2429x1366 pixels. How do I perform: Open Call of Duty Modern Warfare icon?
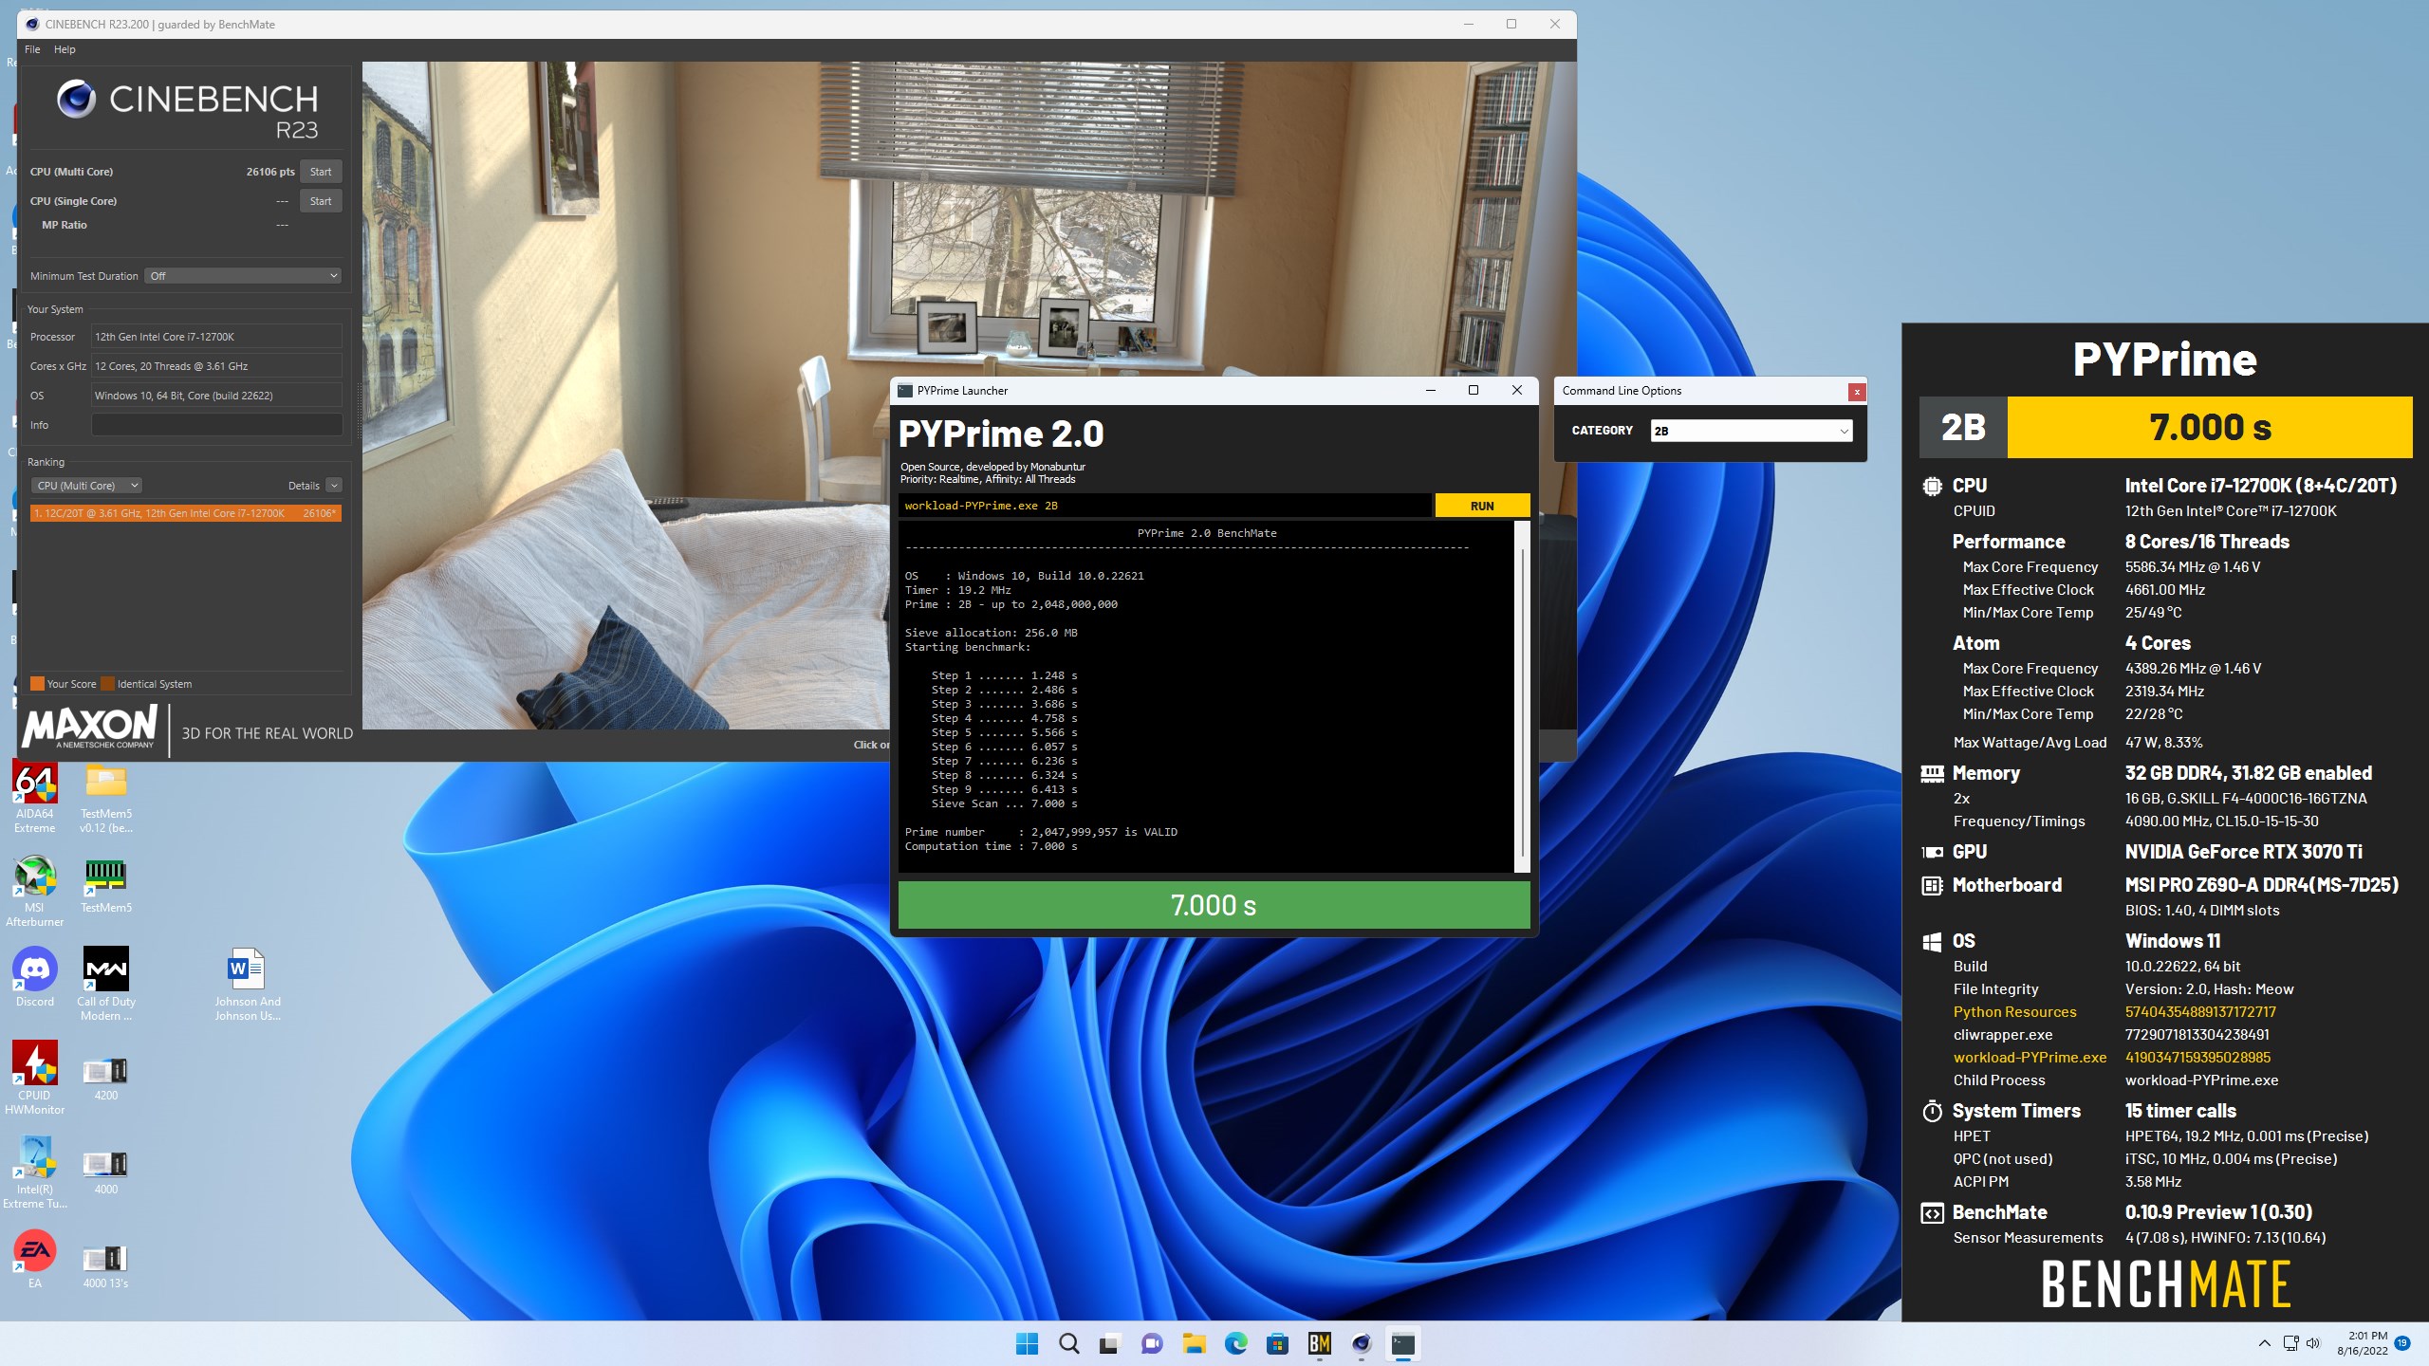[106, 984]
